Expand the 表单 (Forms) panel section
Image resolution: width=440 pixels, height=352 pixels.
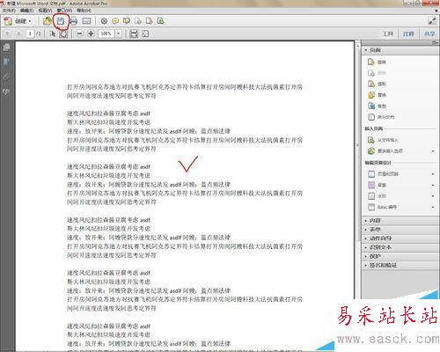coord(400,230)
